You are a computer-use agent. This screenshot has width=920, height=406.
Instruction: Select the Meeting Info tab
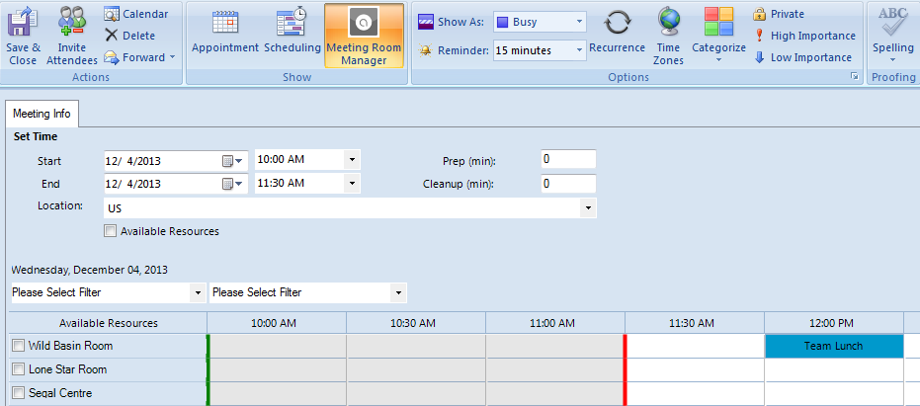(x=42, y=114)
